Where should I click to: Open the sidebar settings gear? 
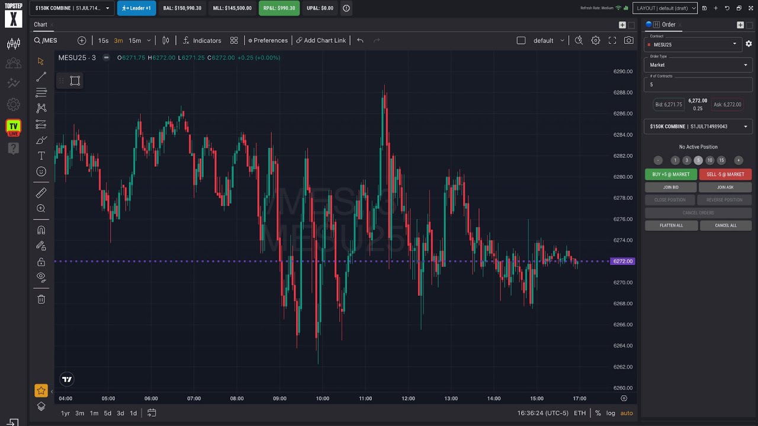click(13, 105)
